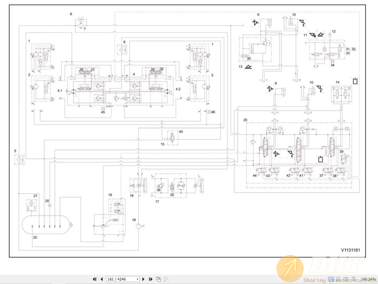This screenshot has width=378, height=284.
Task: Jump to the last page
Action: [x=151, y=279]
